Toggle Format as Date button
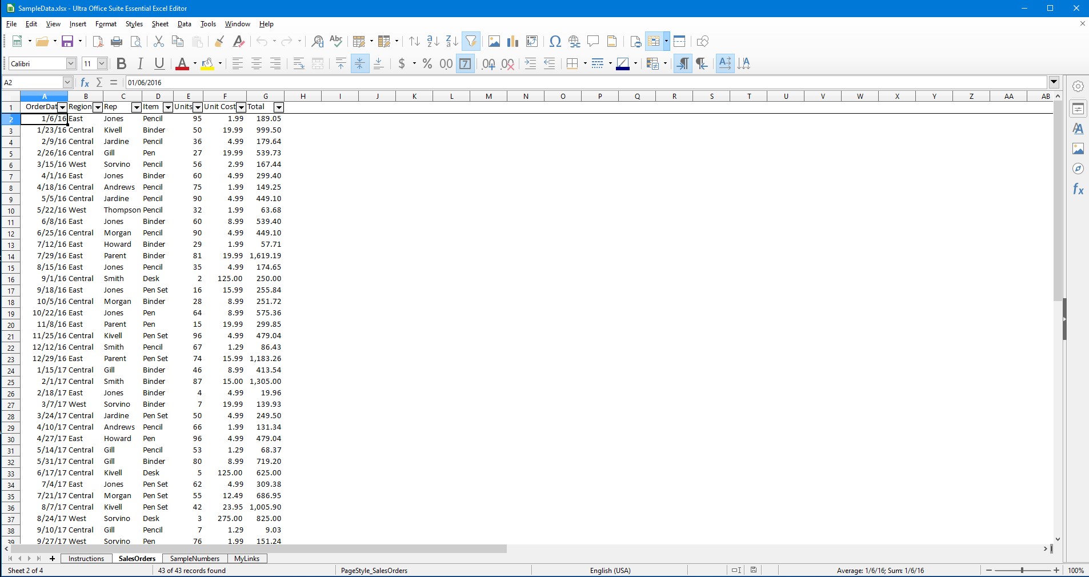The width and height of the screenshot is (1089, 577). [465, 63]
